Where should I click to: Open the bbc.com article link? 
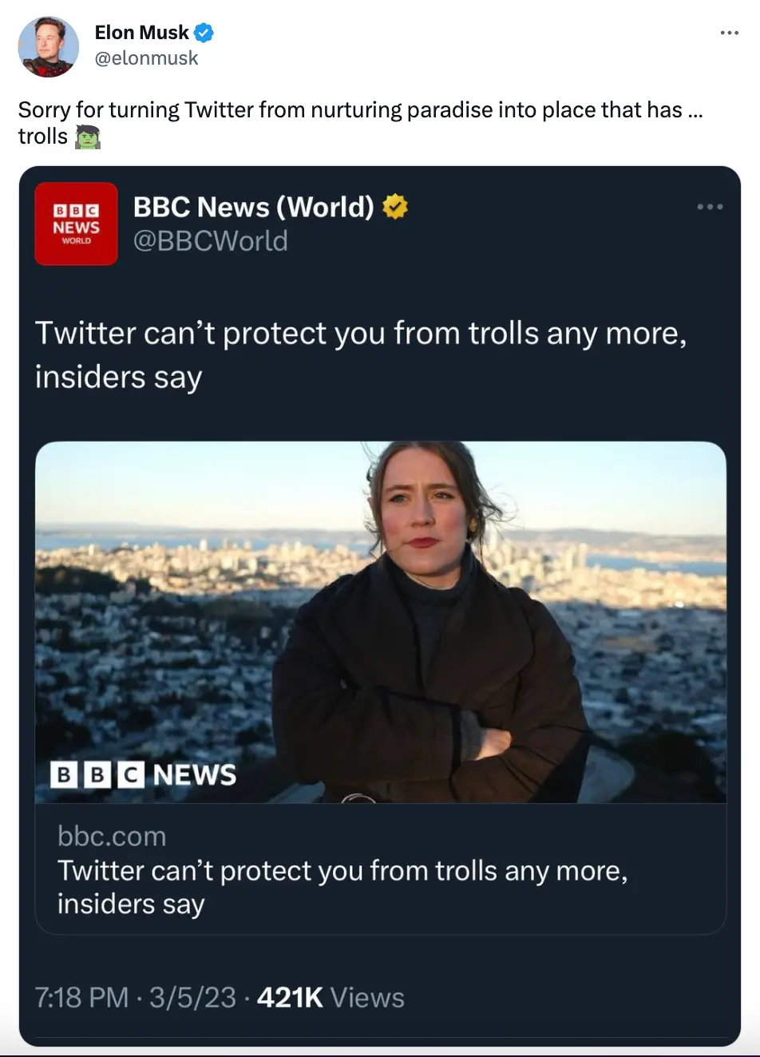tap(112, 836)
